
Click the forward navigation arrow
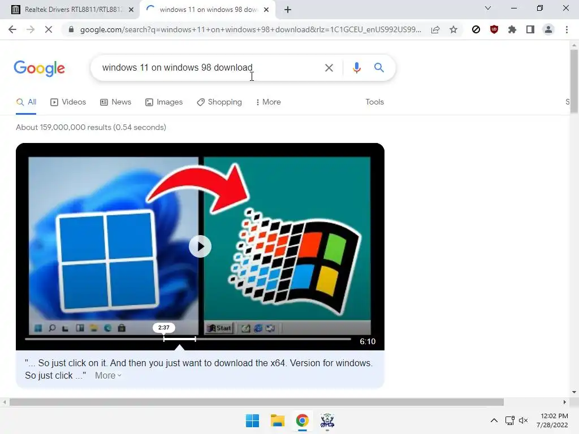point(31,29)
